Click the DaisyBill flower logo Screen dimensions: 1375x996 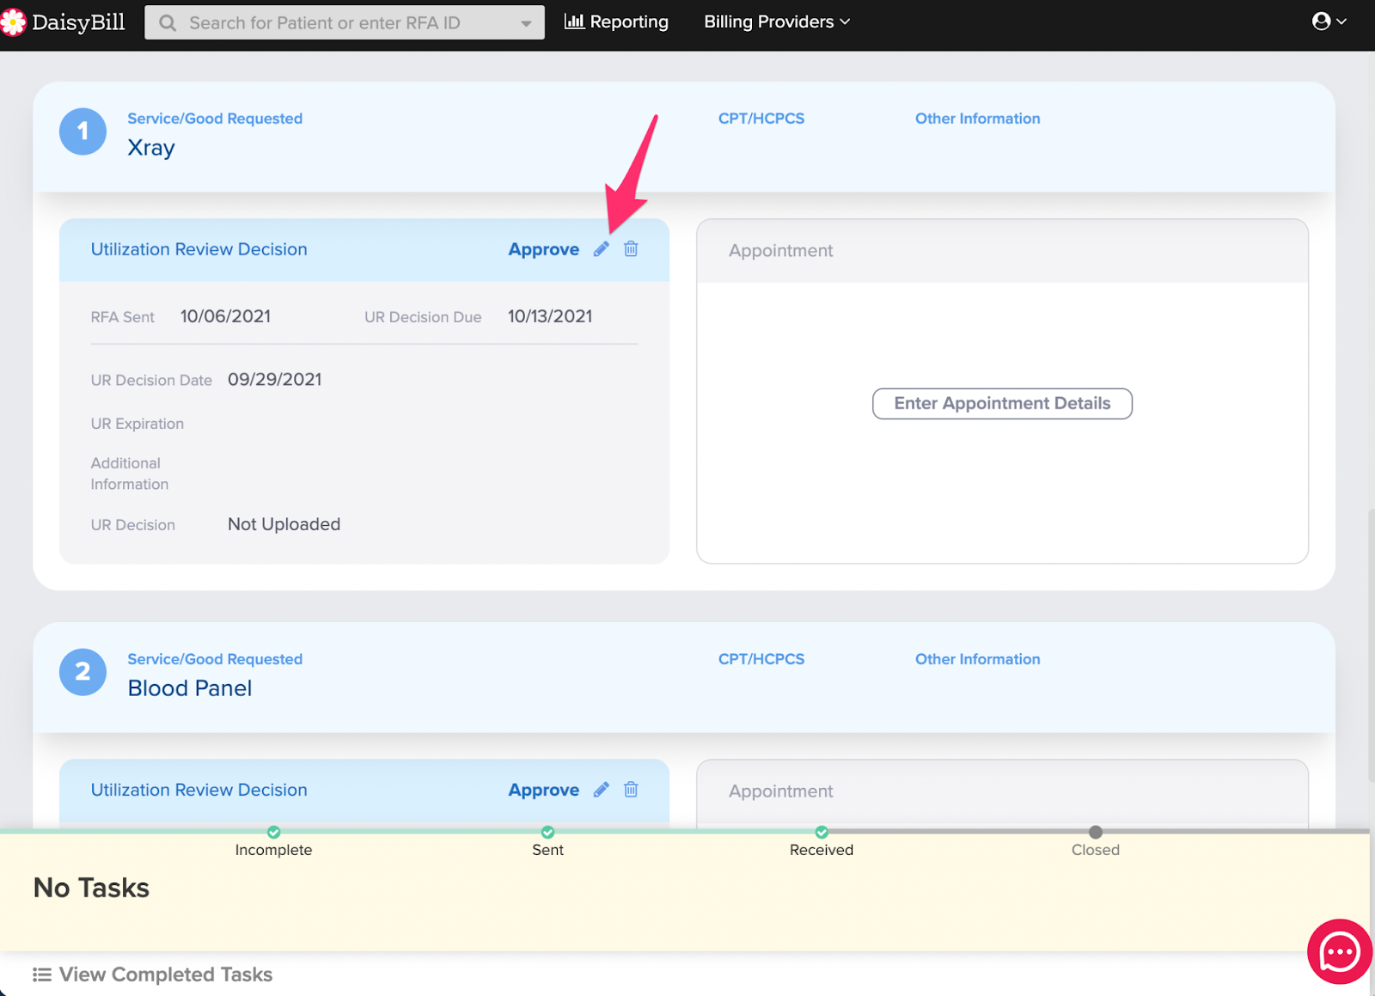(x=13, y=22)
